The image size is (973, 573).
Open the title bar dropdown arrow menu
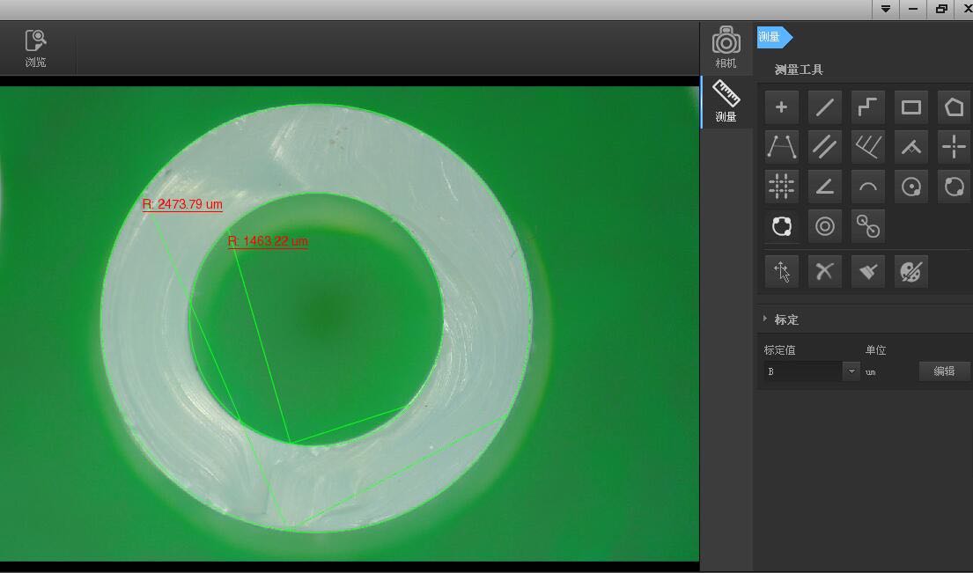pyautogui.click(x=886, y=9)
